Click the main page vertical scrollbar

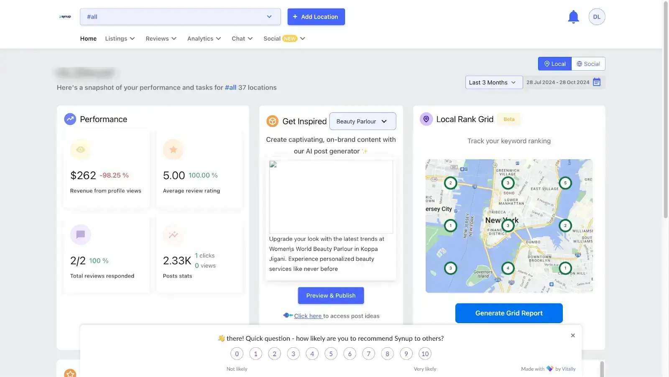click(666, 110)
